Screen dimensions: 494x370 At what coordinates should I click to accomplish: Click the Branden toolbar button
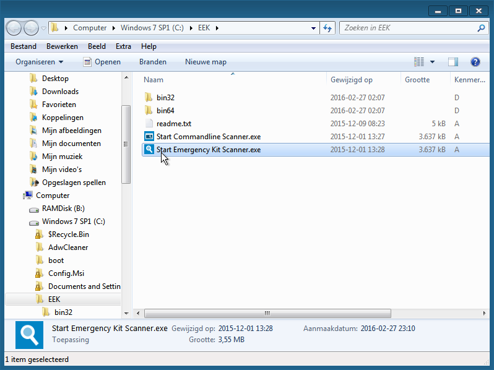click(153, 62)
